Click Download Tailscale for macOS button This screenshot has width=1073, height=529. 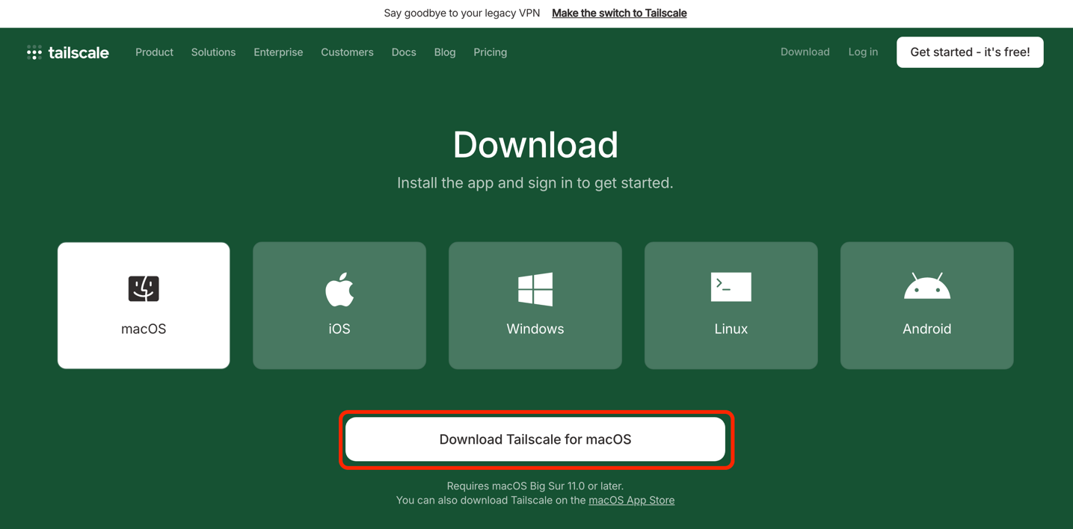(535, 439)
